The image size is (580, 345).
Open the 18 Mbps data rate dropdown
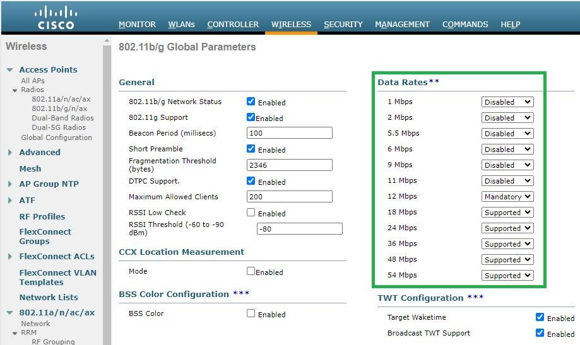point(507,213)
